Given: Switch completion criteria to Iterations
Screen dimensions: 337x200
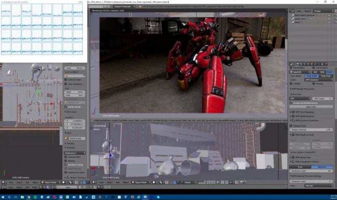Looking at the screenshot, I should coord(321,166).
